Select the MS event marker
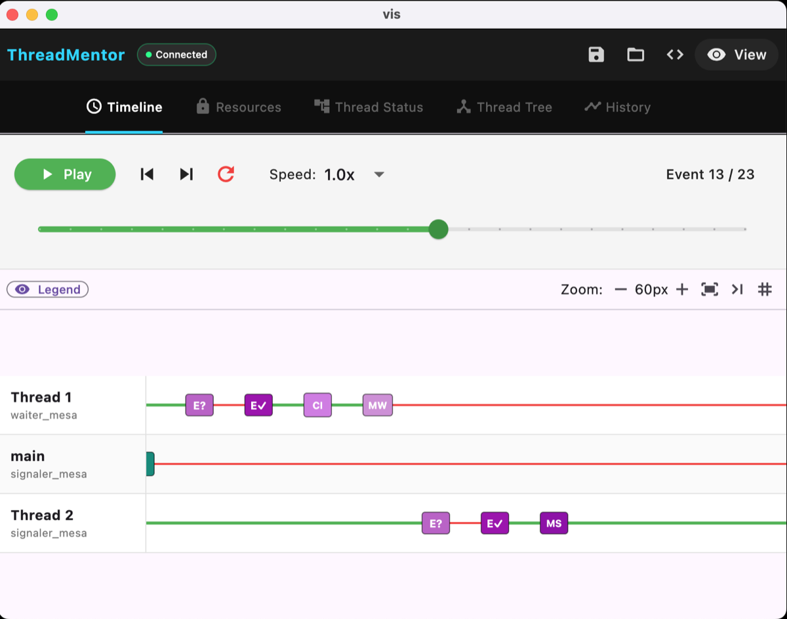This screenshot has height=619, width=787. pyautogui.click(x=554, y=523)
